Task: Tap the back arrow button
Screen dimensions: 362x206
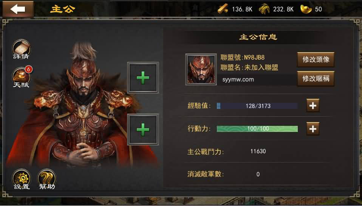Action: (18, 9)
